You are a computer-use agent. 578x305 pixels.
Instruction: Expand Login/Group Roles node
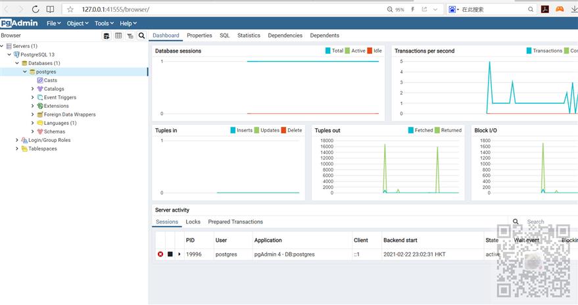[17, 140]
